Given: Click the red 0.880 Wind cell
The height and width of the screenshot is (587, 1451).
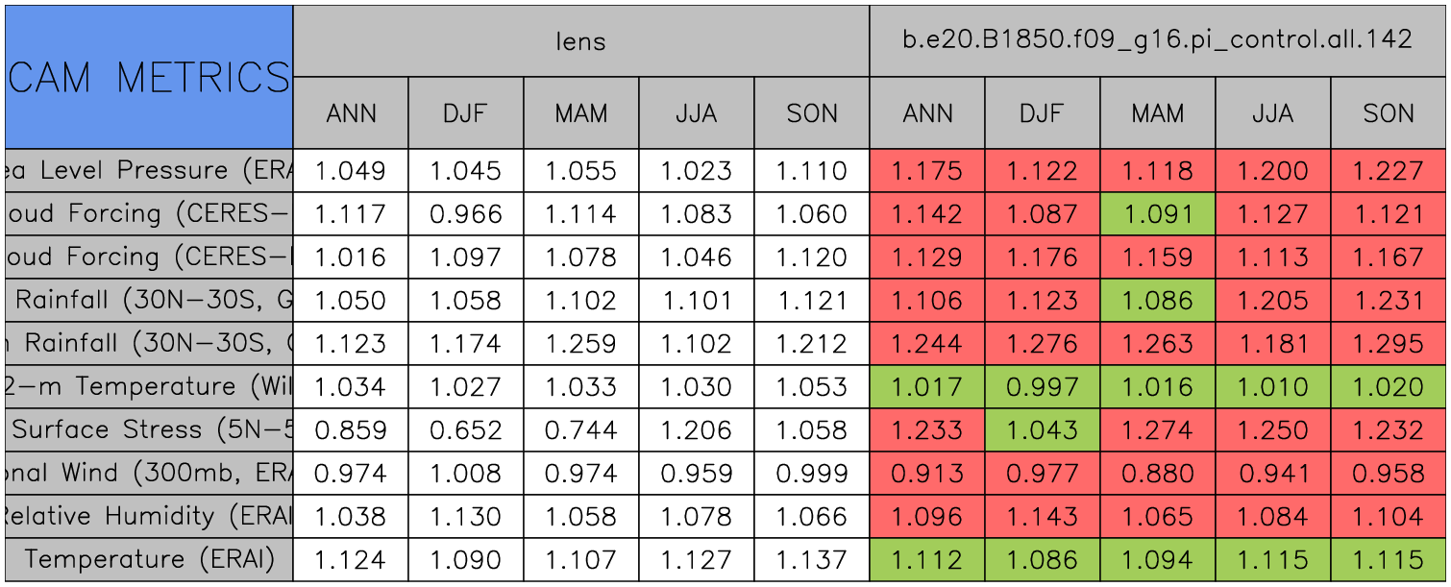Looking at the screenshot, I should tap(1157, 474).
